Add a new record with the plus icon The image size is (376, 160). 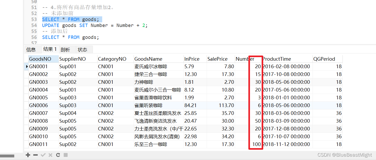point(28,155)
